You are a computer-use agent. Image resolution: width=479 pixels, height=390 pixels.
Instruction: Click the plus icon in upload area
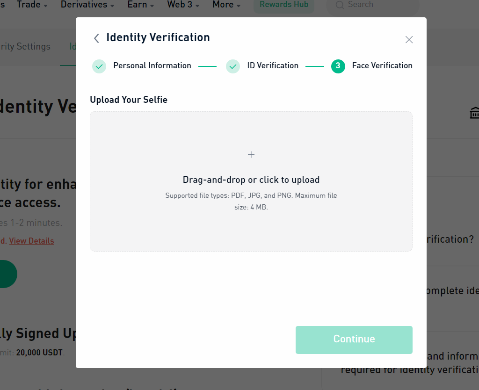click(251, 154)
